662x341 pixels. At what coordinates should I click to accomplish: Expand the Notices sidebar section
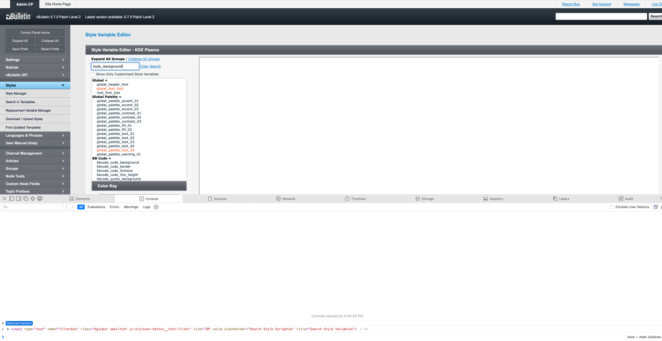coord(35,67)
